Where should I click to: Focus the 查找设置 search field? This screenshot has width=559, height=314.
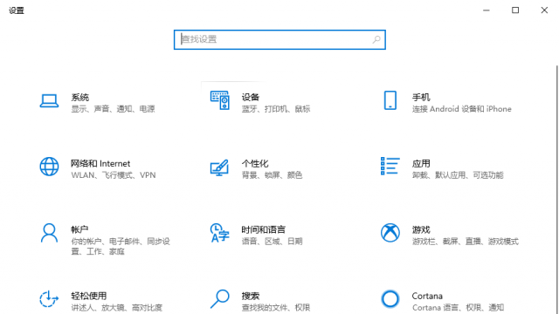click(279, 39)
